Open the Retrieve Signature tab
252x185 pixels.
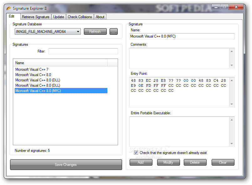(36, 17)
